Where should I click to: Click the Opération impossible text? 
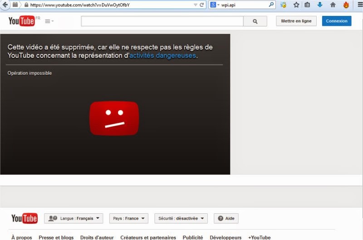click(29, 73)
